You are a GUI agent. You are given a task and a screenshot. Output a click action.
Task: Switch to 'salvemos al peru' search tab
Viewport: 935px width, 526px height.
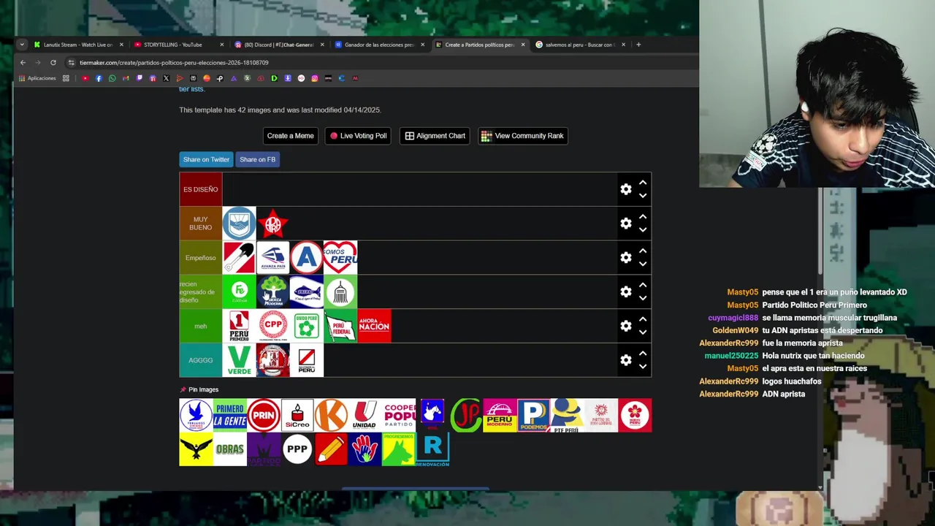tap(580, 45)
